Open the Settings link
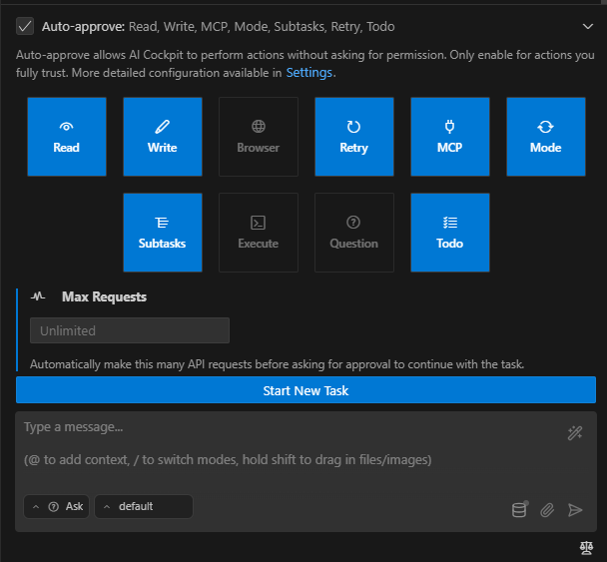 coord(309,73)
